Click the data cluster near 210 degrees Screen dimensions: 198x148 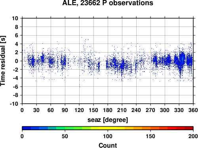[x=122, y=65]
